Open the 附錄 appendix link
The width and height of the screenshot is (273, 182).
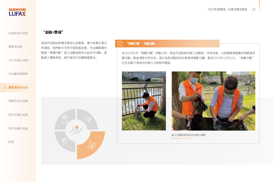(11, 142)
